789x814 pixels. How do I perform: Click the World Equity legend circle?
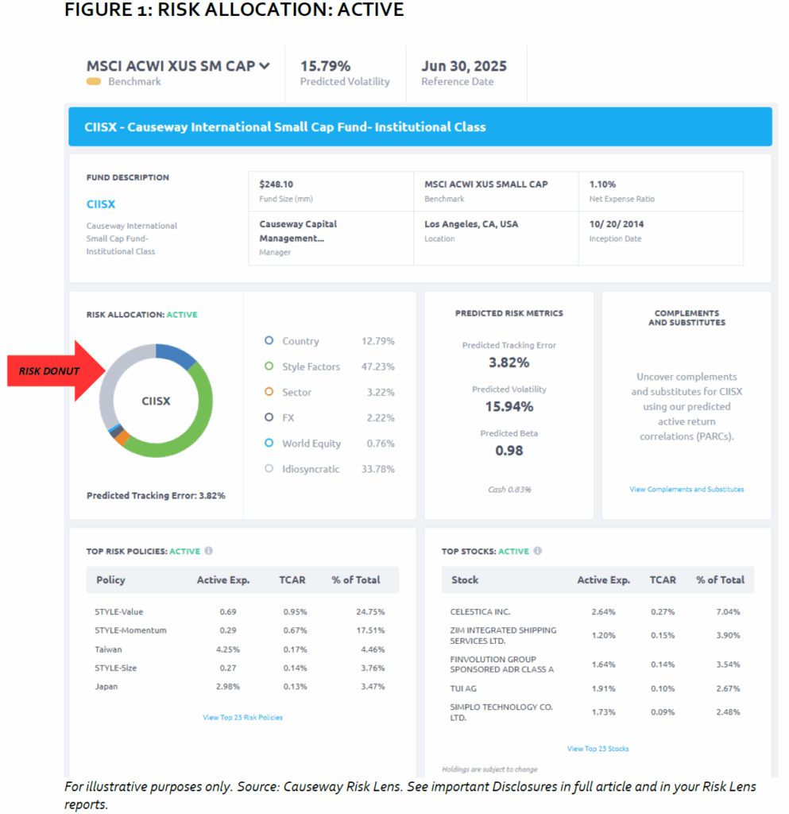269,444
